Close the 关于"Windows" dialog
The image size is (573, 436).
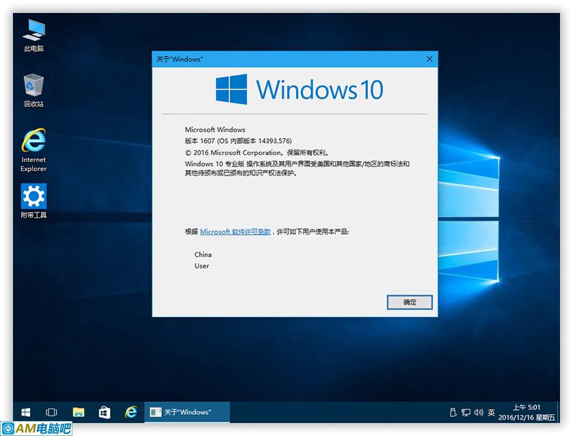429,59
